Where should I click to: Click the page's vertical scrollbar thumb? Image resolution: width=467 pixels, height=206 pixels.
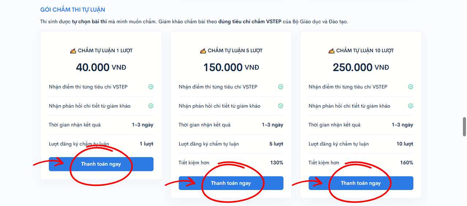(x=464, y=127)
